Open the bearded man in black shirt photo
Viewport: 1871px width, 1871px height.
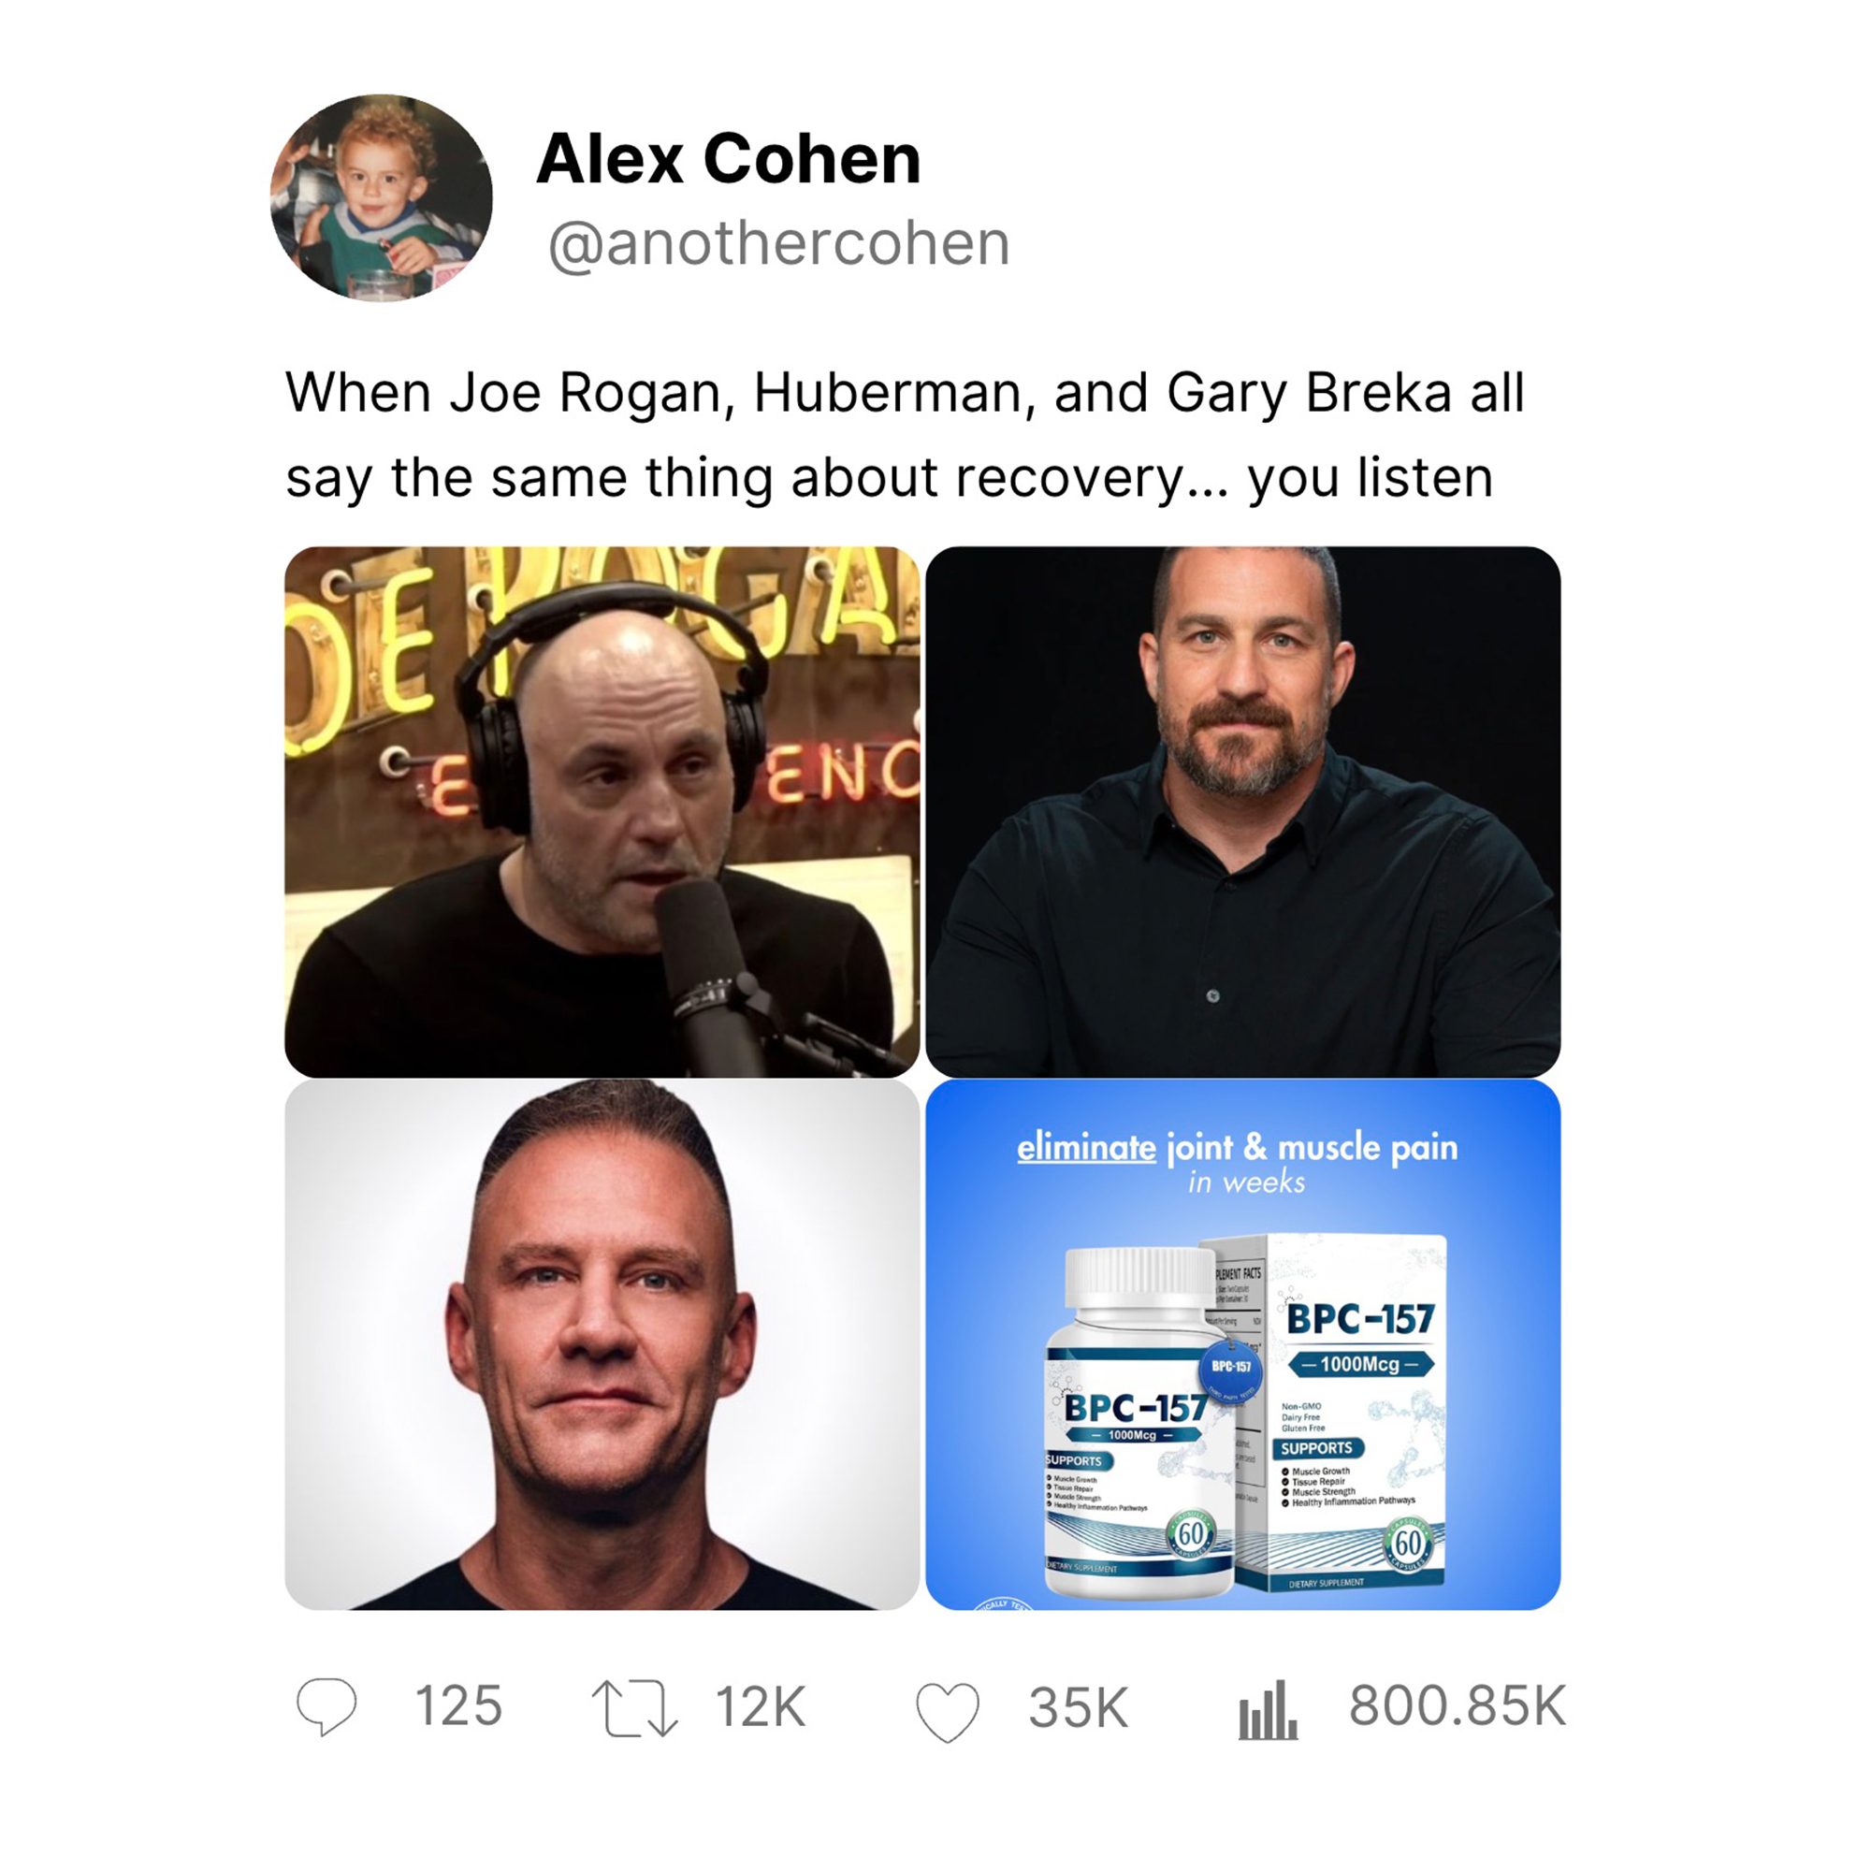[1242, 810]
